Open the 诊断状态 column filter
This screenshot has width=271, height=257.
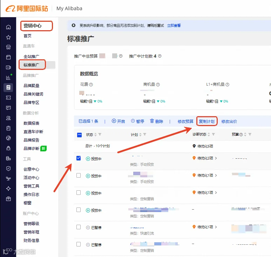pos(214,134)
